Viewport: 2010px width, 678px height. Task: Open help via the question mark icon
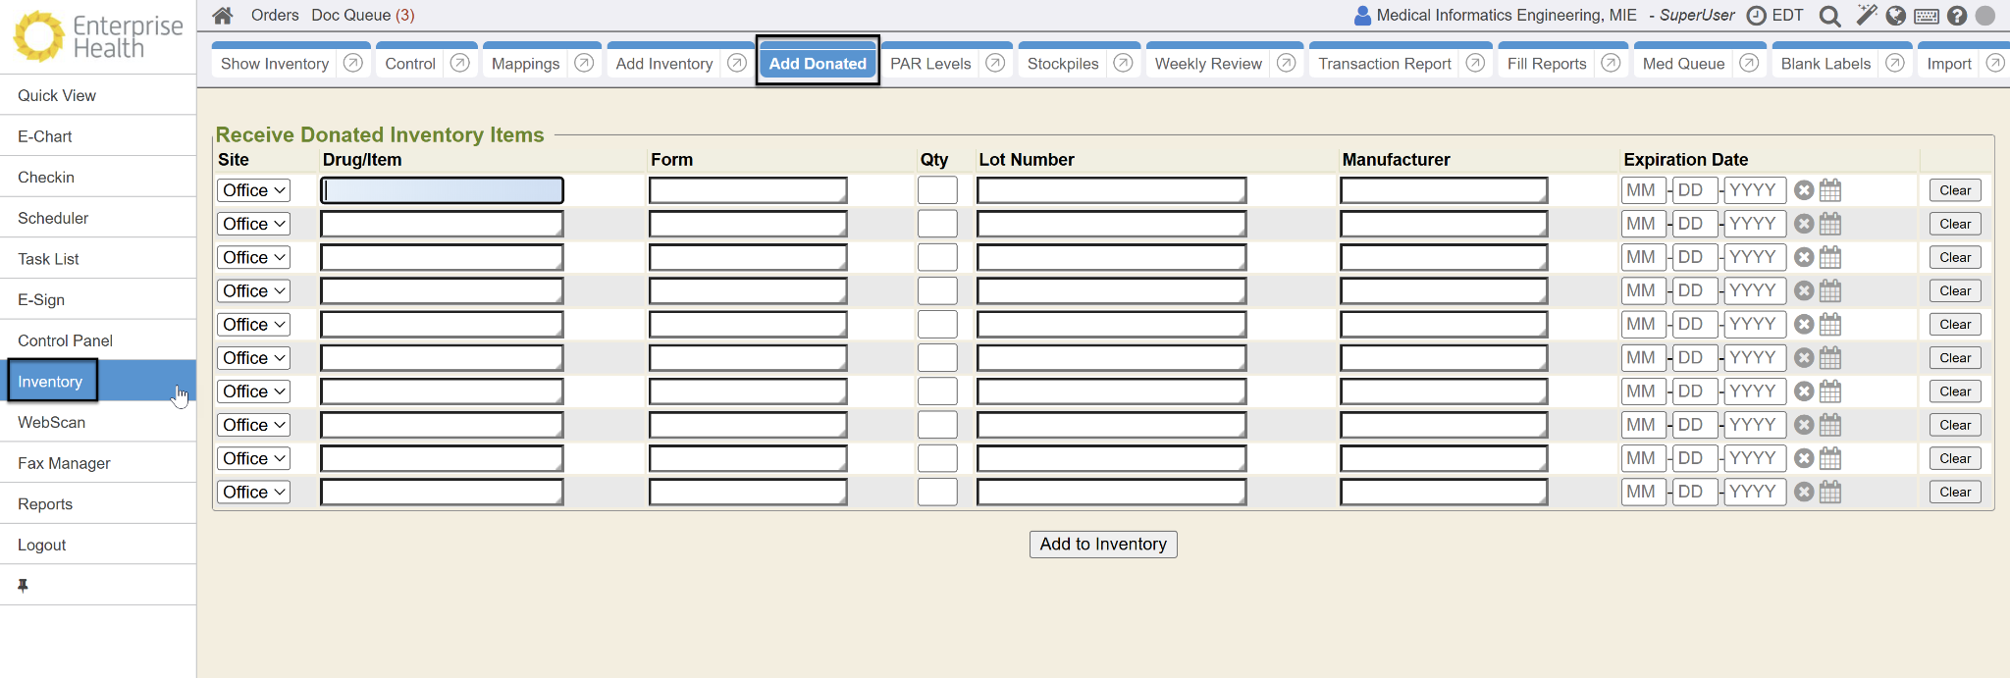coord(1957,16)
